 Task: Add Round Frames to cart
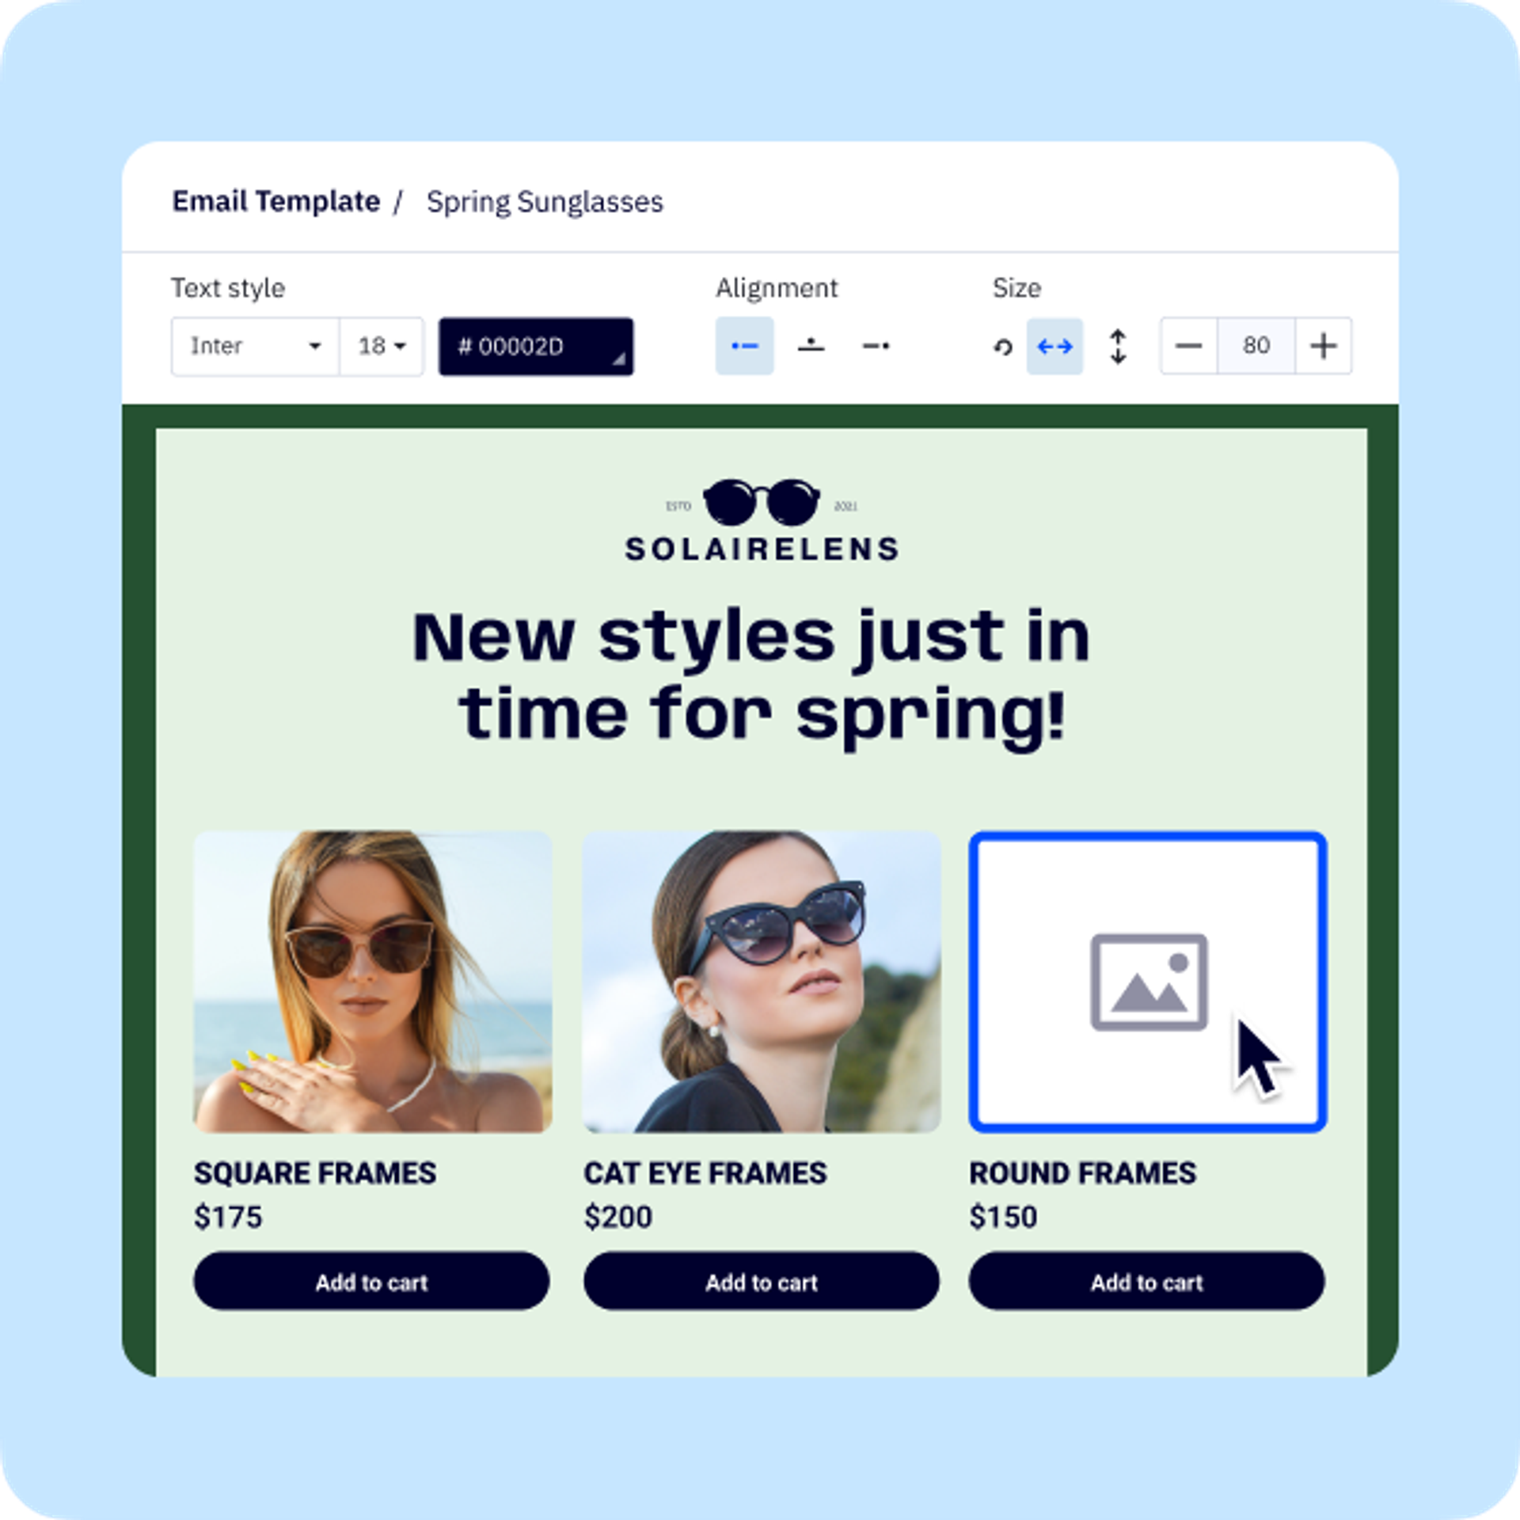(1146, 1282)
